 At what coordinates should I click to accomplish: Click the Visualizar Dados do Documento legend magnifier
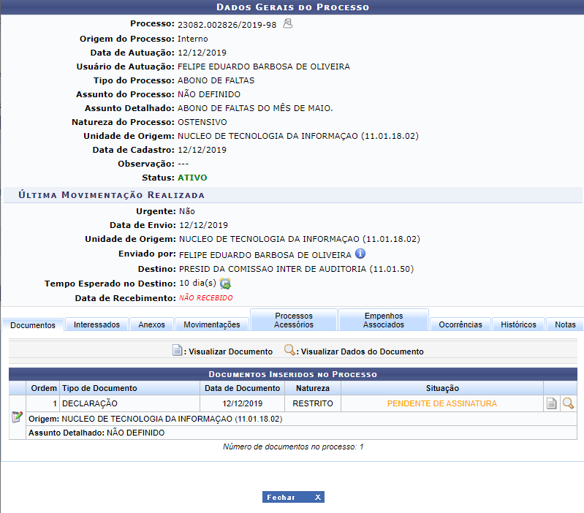tap(289, 351)
